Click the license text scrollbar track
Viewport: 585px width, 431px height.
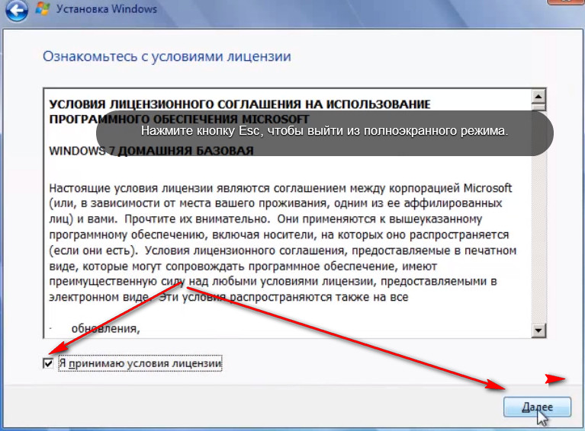(538, 228)
